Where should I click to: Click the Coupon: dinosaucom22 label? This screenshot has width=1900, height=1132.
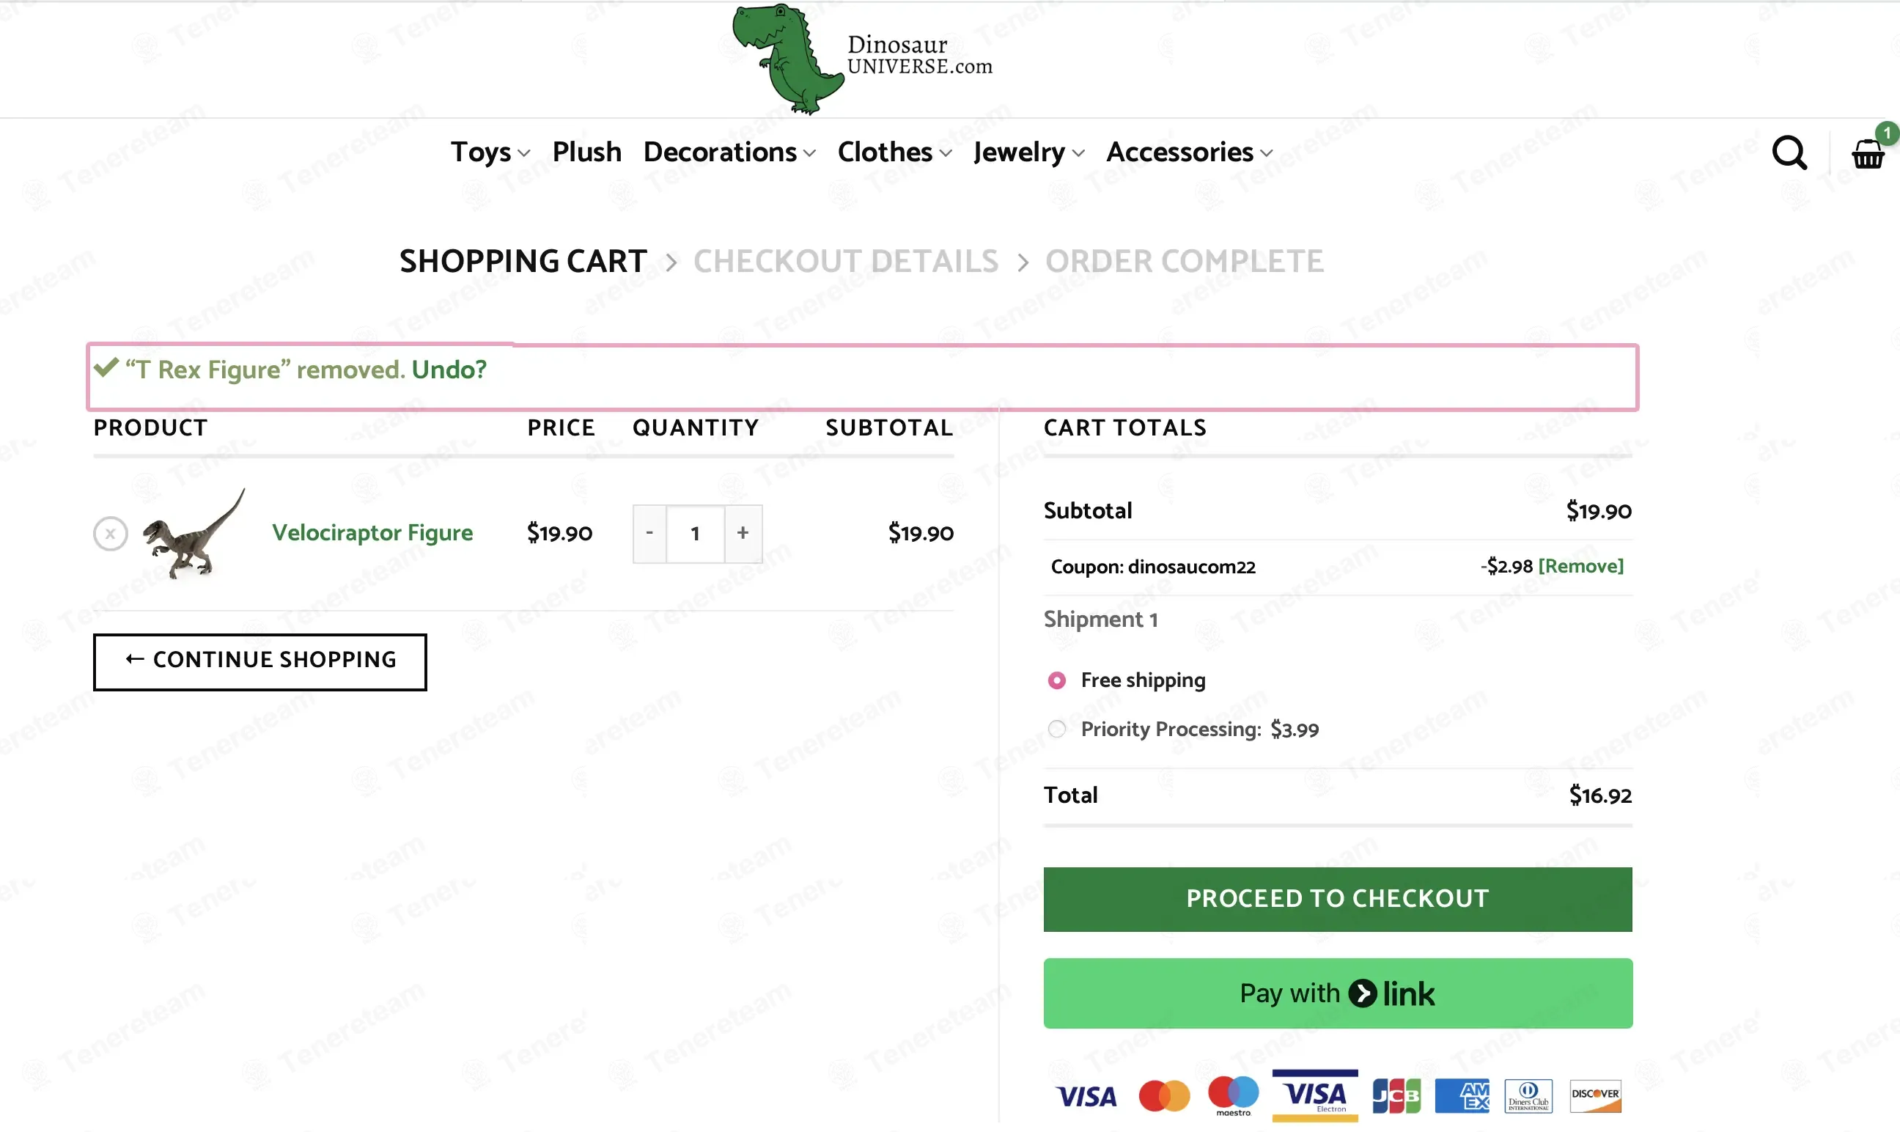(1153, 567)
